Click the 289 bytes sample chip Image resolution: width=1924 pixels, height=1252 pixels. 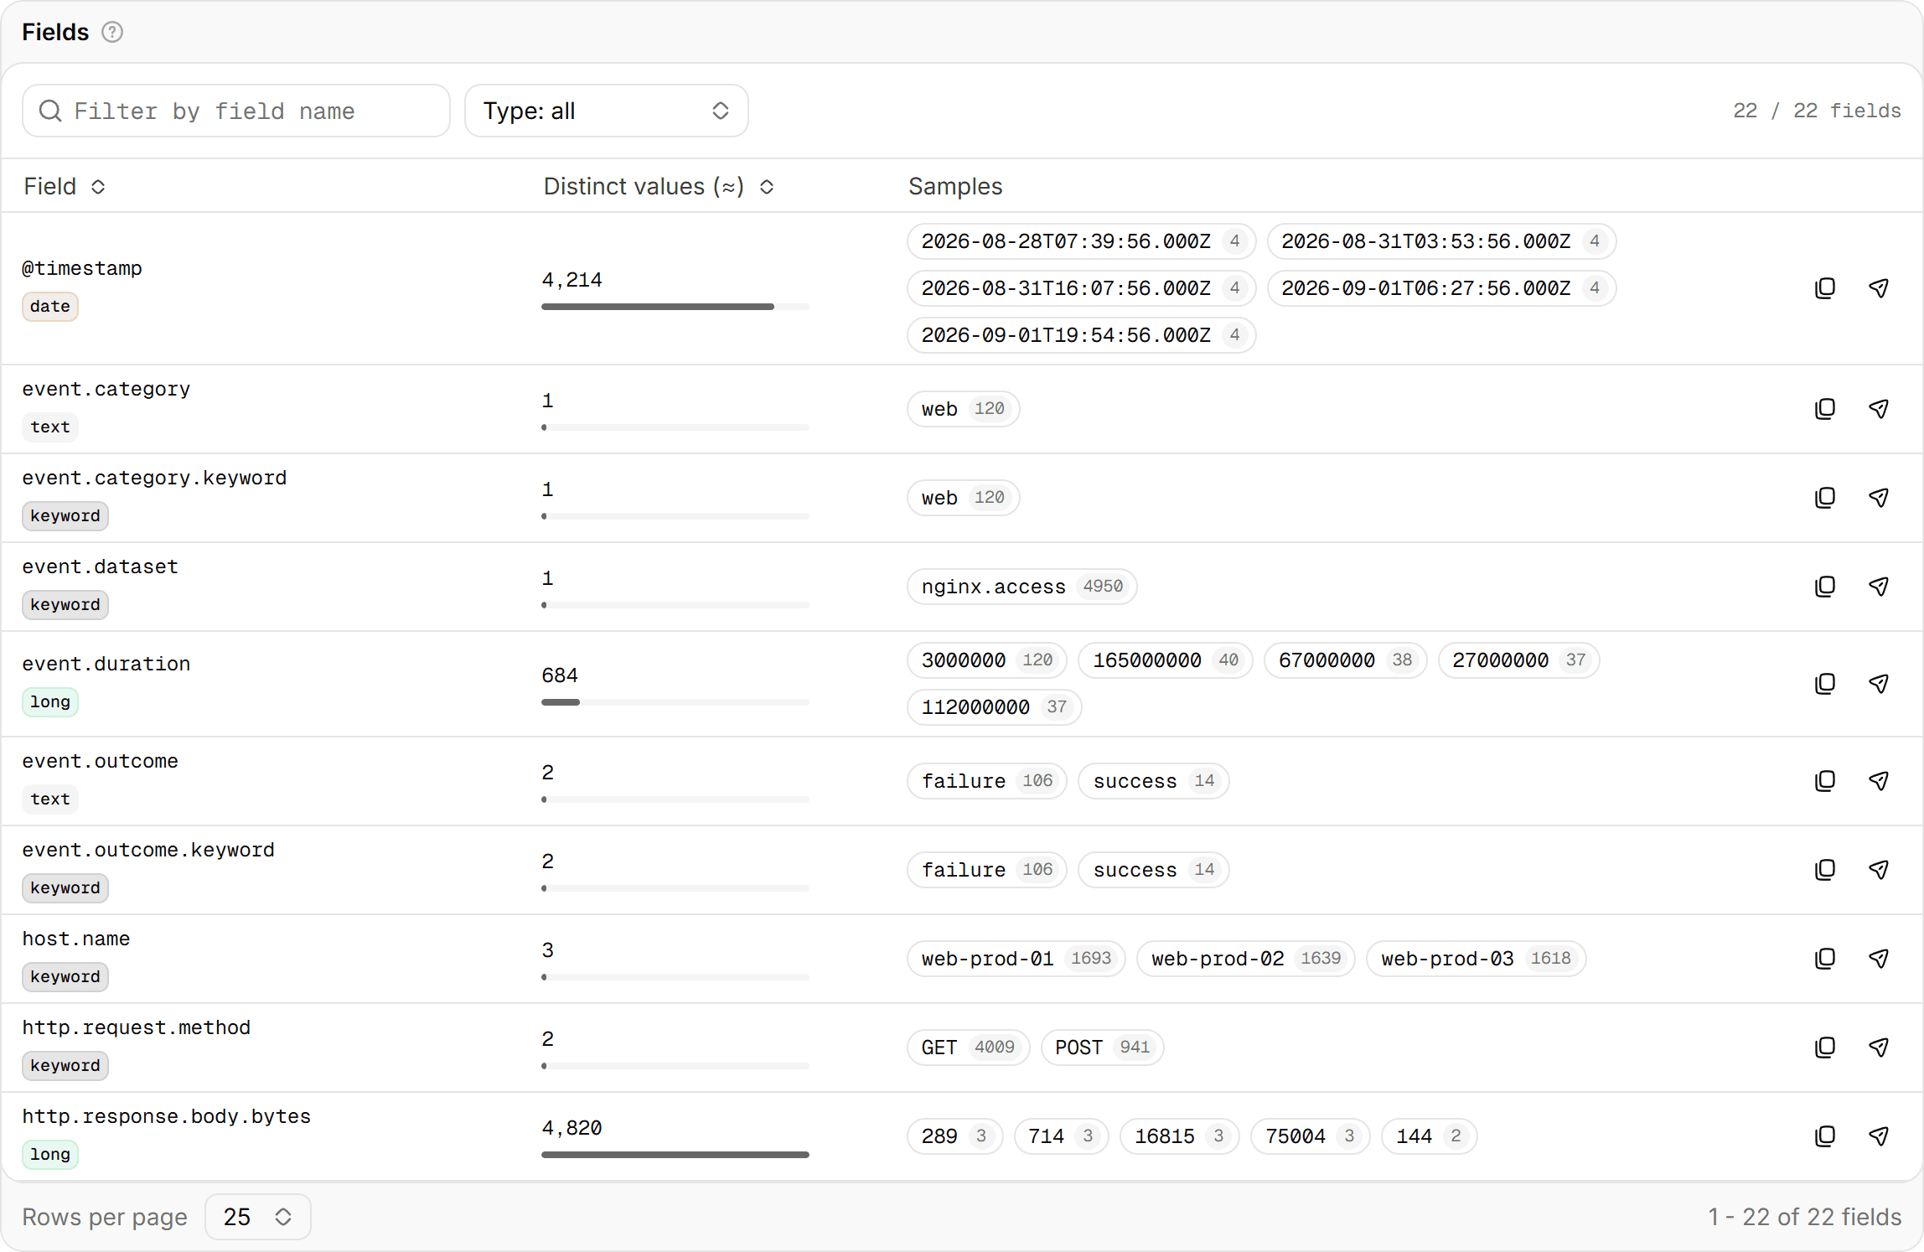(x=954, y=1136)
